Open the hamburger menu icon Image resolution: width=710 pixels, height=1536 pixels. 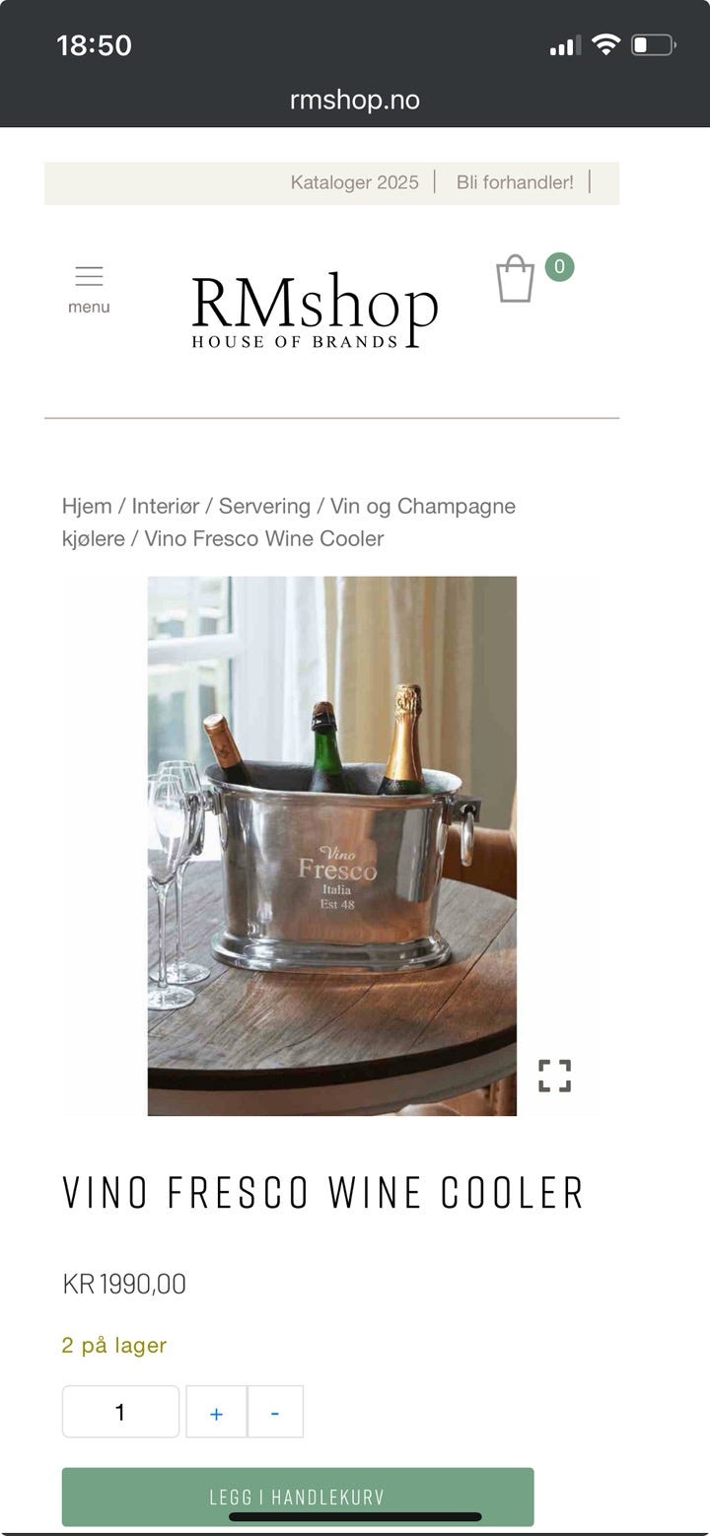pos(89,276)
